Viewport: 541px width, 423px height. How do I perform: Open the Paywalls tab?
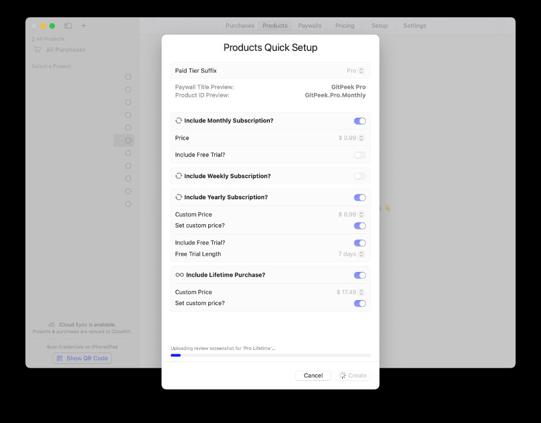point(310,25)
